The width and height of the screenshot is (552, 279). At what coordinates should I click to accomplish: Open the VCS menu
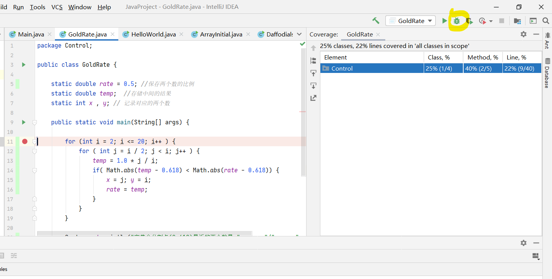coord(57,7)
